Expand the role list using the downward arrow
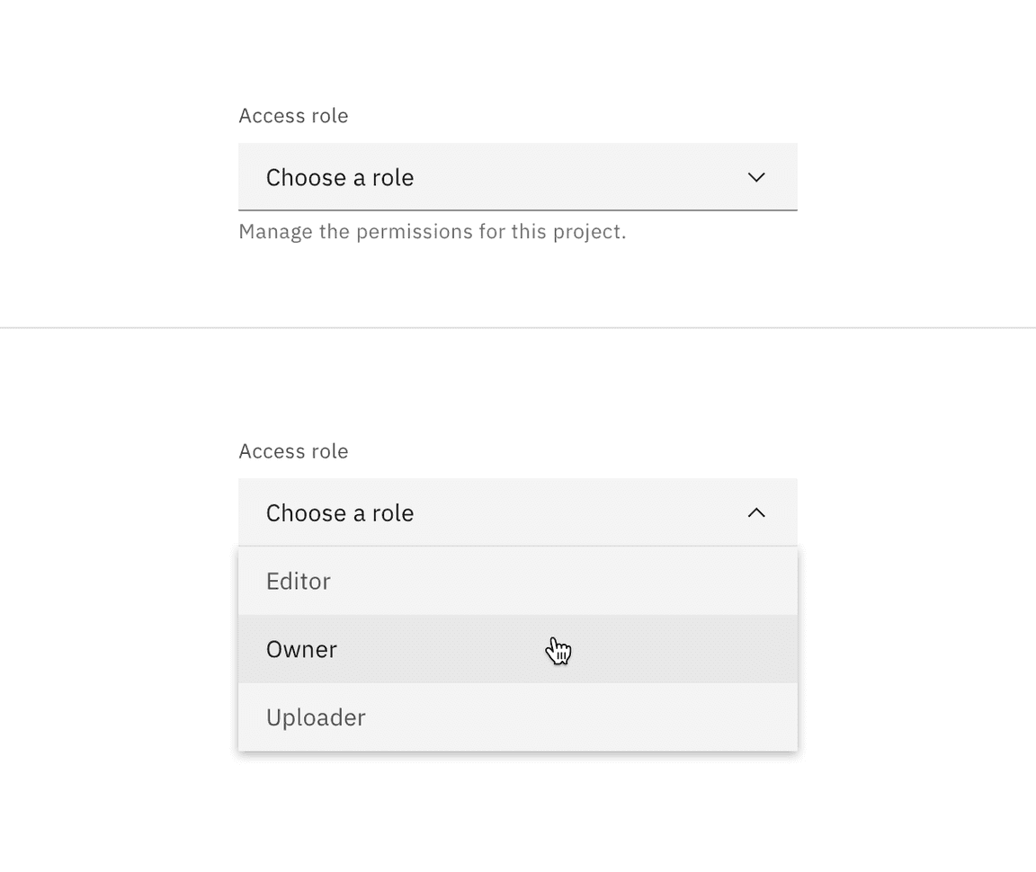Viewport: 1036px width, 872px height. coord(756,177)
